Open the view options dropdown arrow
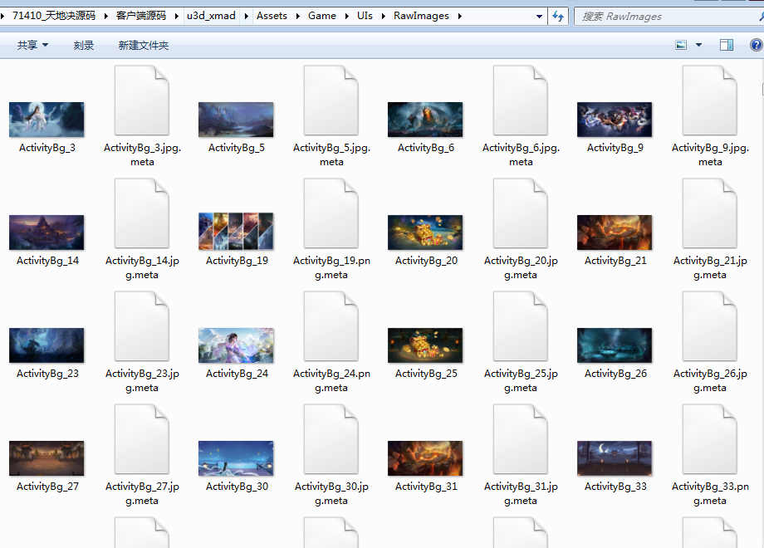The width and height of the screenshot is (764, 548). (698, 46)
